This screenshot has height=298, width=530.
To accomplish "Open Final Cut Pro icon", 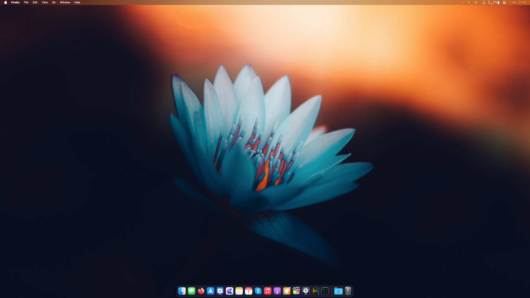I will [x=296, y=291].
